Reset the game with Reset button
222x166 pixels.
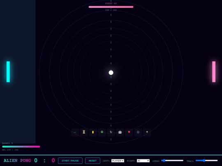[92, 161]
